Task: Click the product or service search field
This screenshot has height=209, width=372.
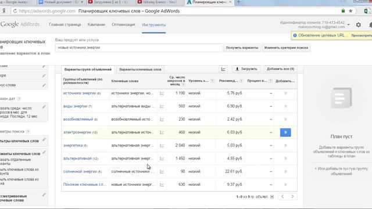Action: [139, 48]
